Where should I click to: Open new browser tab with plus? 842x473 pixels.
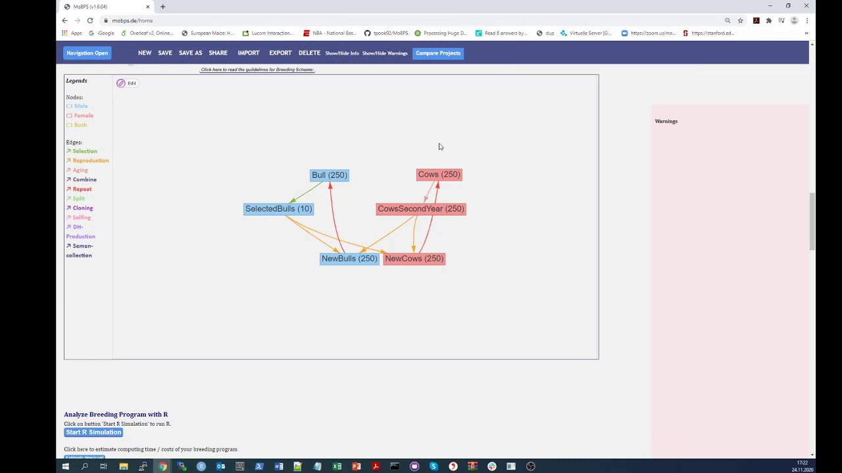point(162,7)
